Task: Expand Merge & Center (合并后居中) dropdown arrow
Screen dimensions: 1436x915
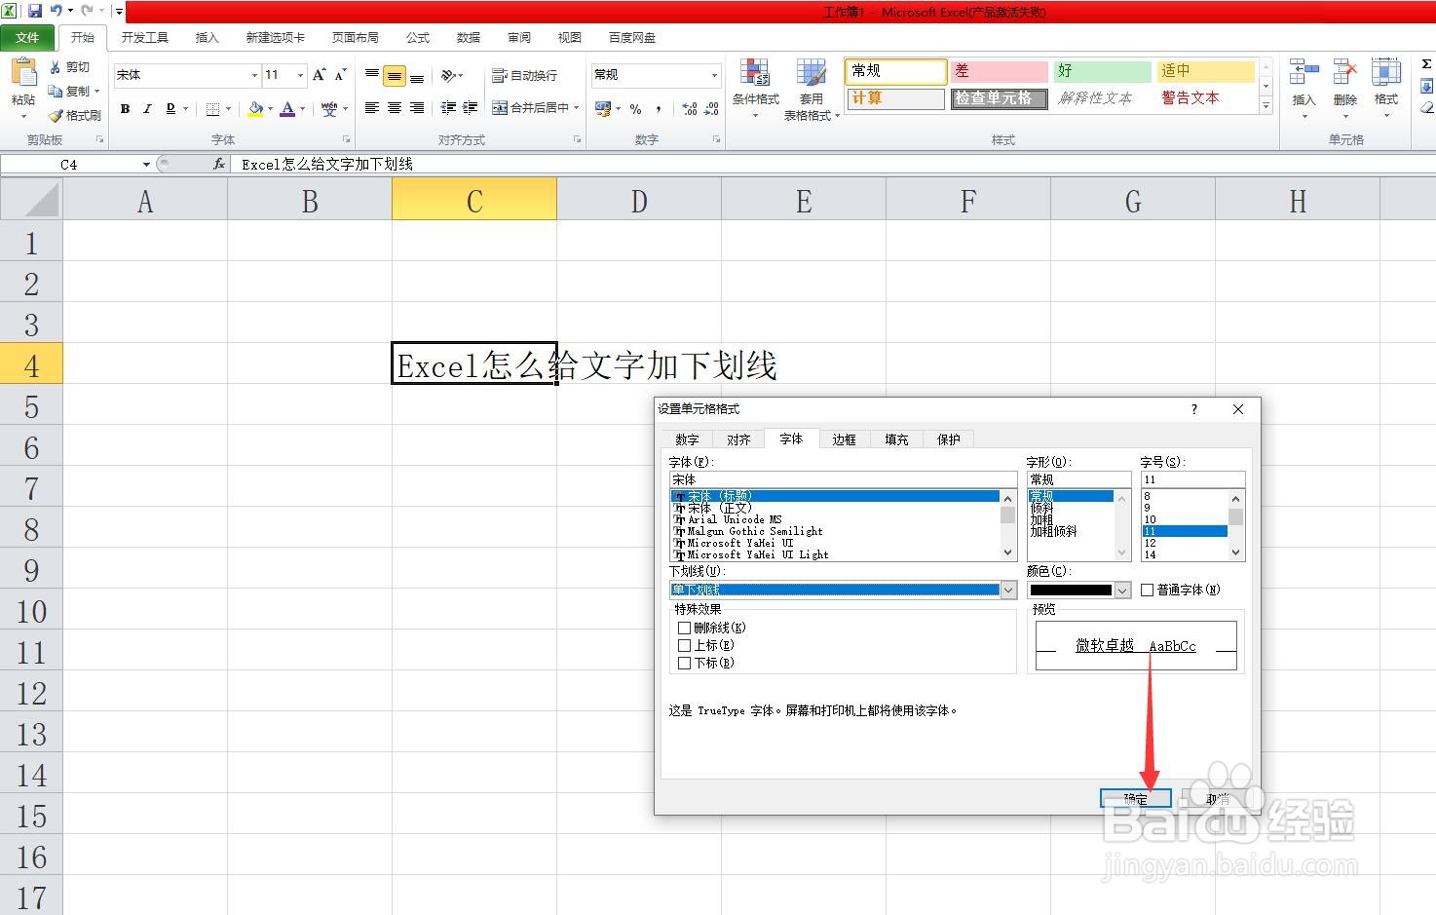Action: pyautogui.click(x=577, y=108)
